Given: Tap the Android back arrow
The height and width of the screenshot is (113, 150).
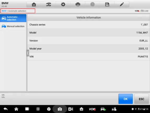Looking at the screenshot, I should pos(5,109).
